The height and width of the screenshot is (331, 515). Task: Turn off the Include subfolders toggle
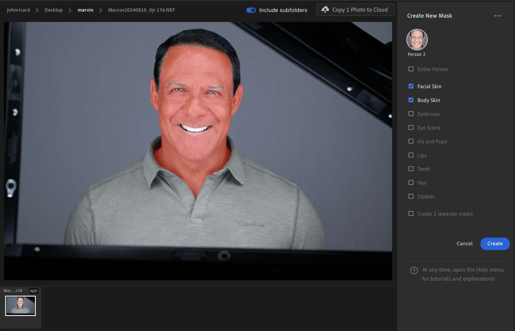pos(251,10)
